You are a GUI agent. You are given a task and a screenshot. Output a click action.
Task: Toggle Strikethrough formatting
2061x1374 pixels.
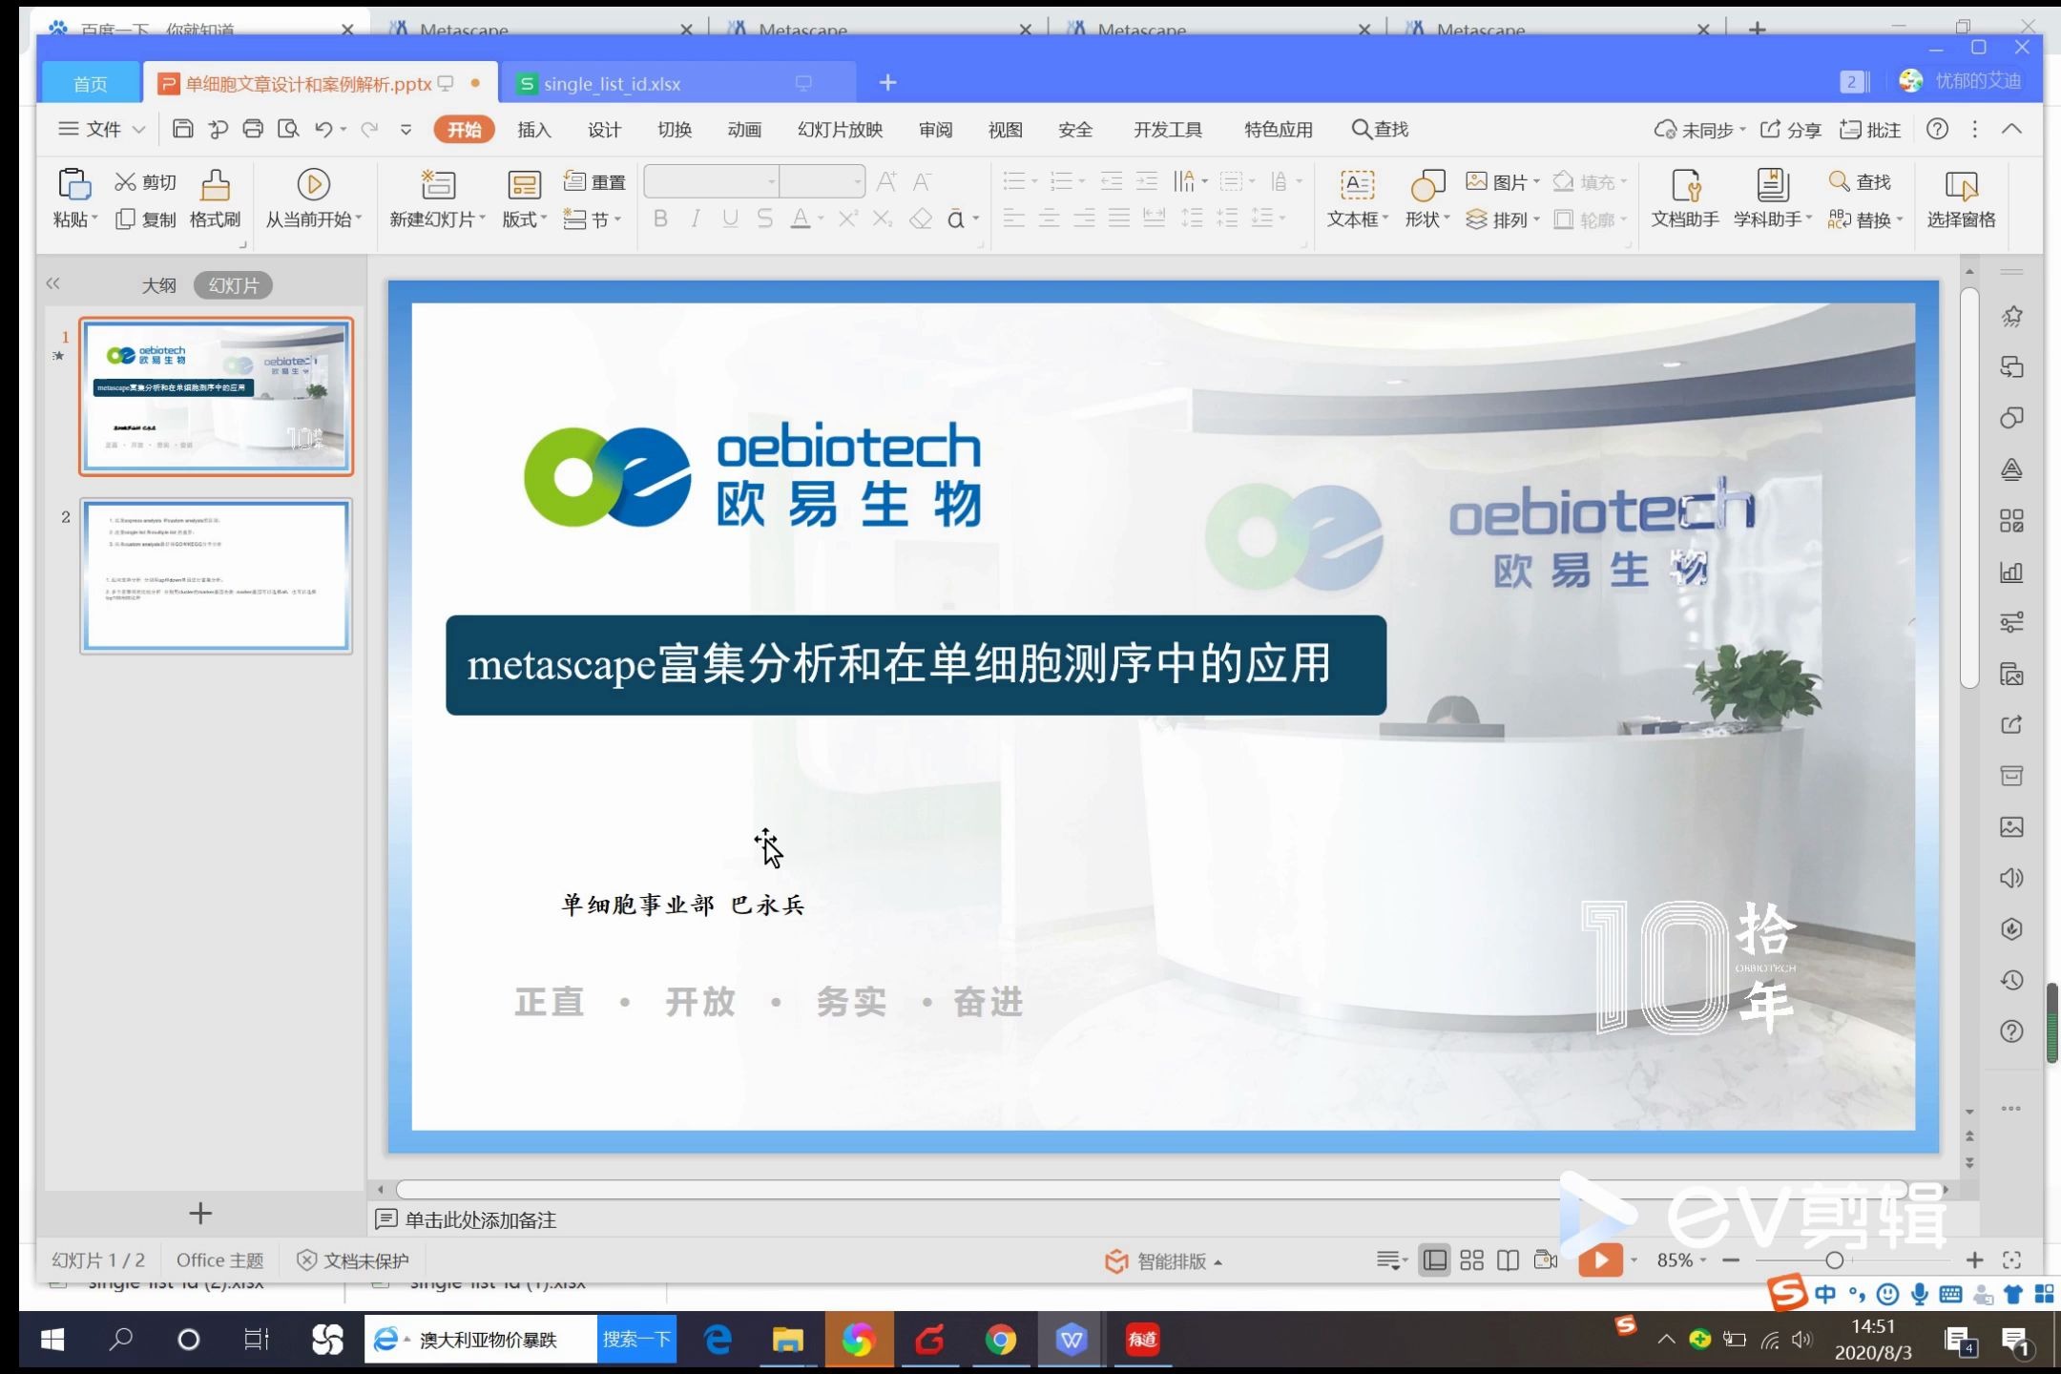(x=764, y=219)
